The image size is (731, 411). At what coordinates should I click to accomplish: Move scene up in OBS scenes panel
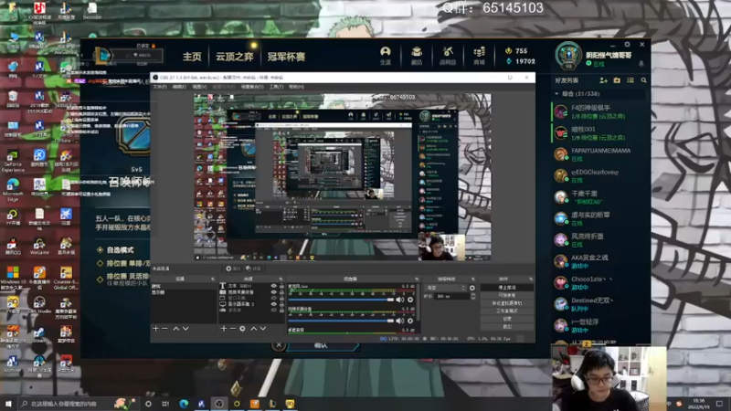click(175, 329)
